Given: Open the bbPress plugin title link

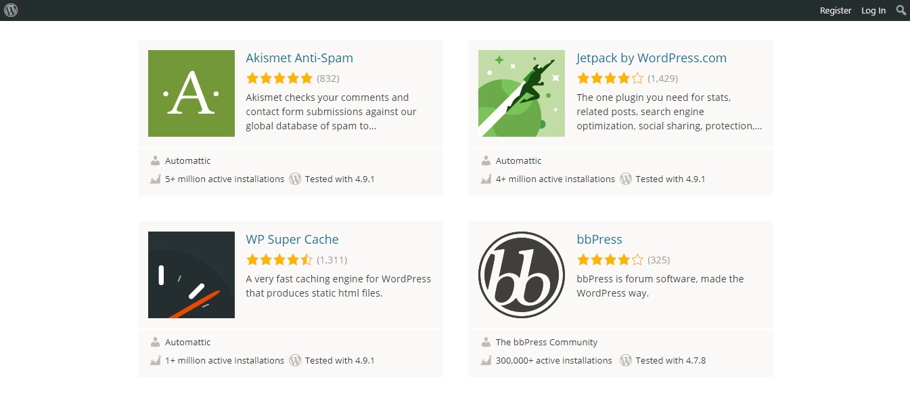Looking at the screenshot, I should [599, 240].
